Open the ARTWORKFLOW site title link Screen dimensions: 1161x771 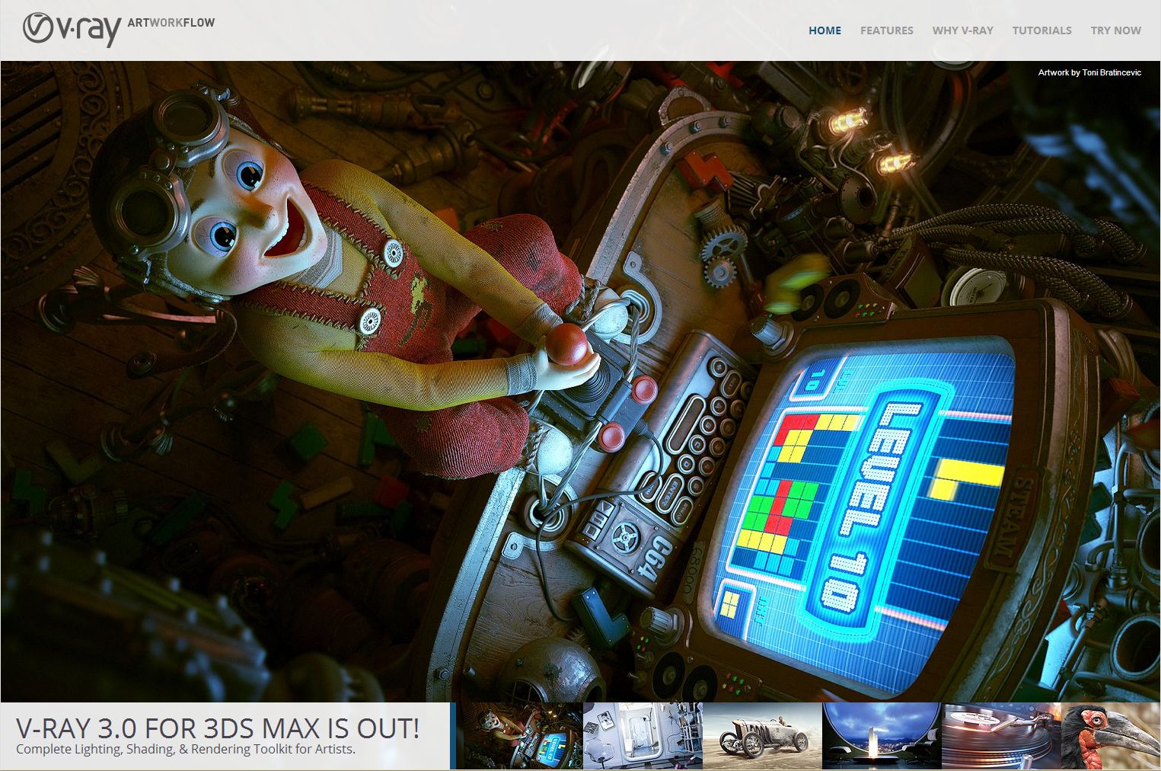click(x=171, y=23)
